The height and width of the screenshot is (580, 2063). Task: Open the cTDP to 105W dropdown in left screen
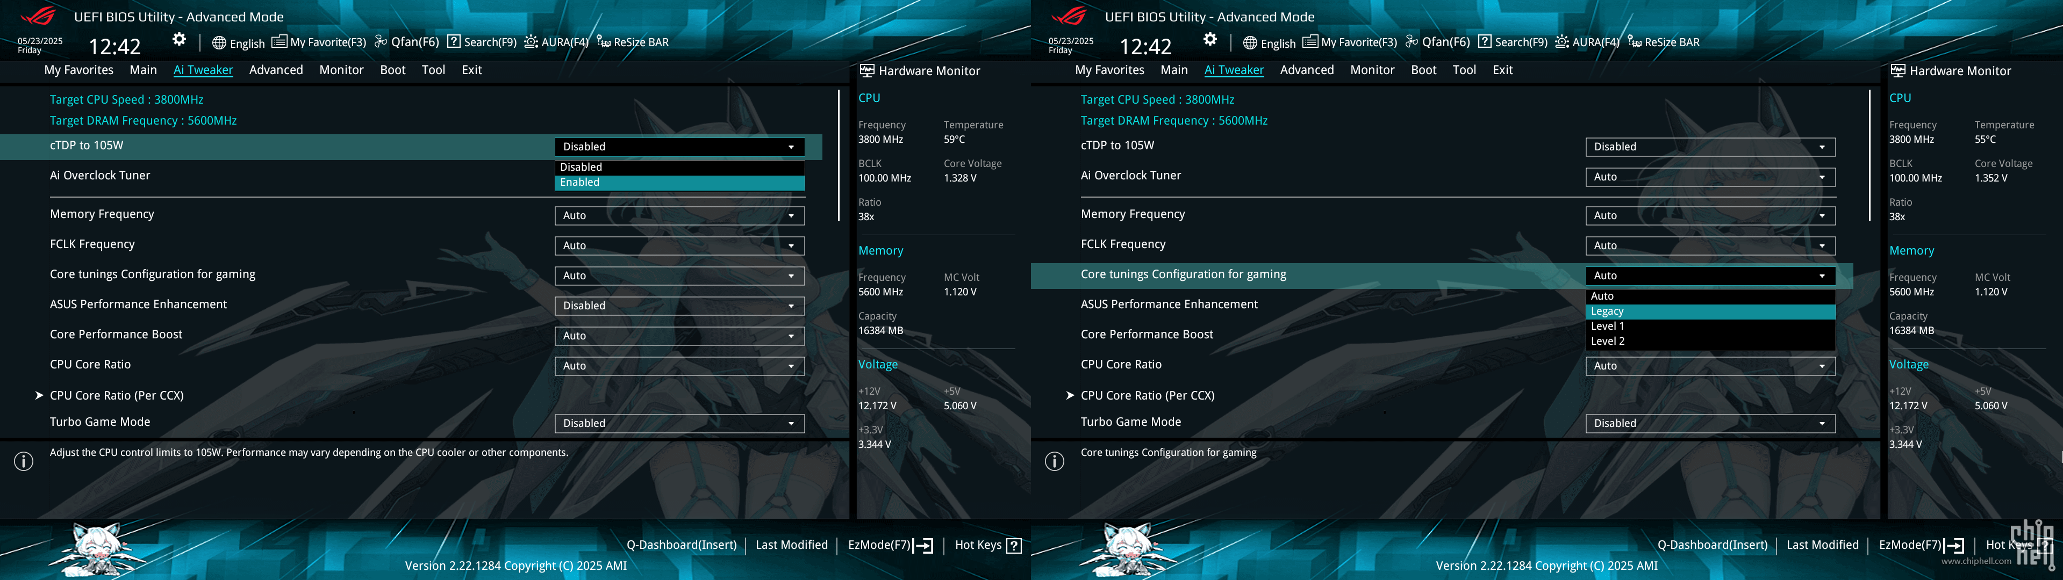pos(679,147)
